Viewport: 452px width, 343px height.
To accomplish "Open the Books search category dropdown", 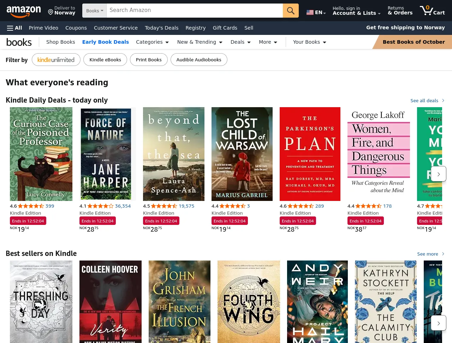I will click(95, 11).
